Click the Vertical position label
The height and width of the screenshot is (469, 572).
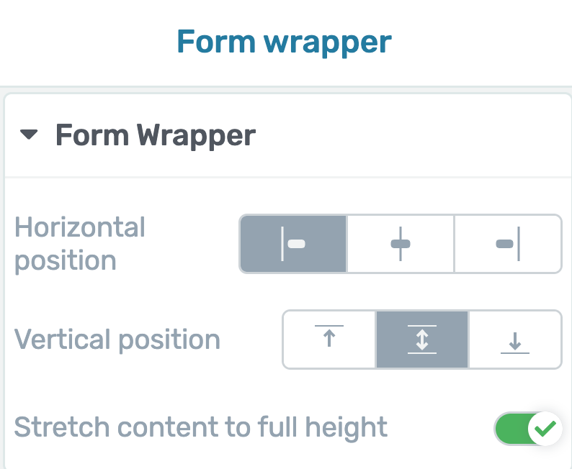point(117,340)
